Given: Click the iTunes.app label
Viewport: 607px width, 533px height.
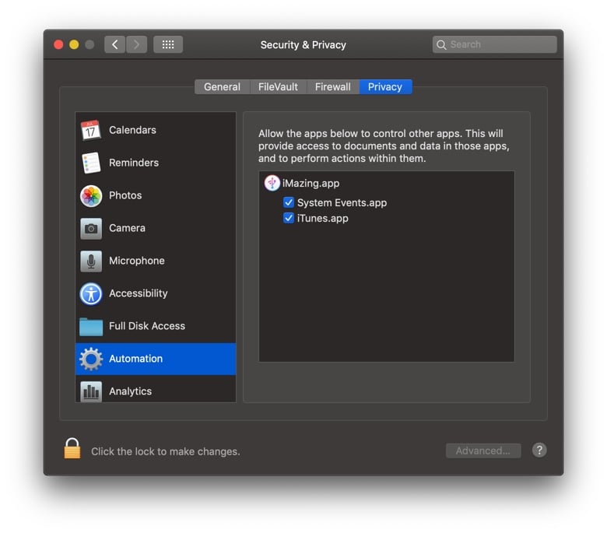Looking at the screenshot, I should 322,219.
